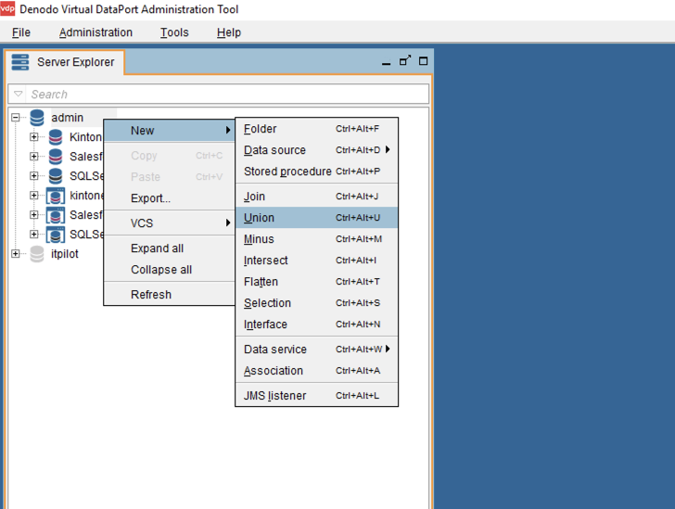Expand the kintone view node
The image size is (675, 509).
(34, 196)
